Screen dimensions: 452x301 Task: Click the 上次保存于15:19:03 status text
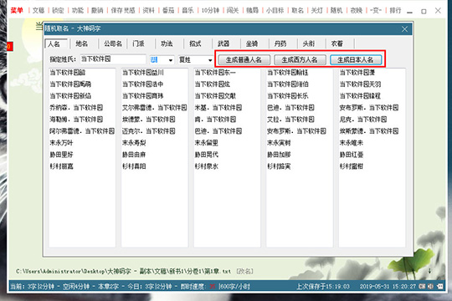click(x=323, y=287)
